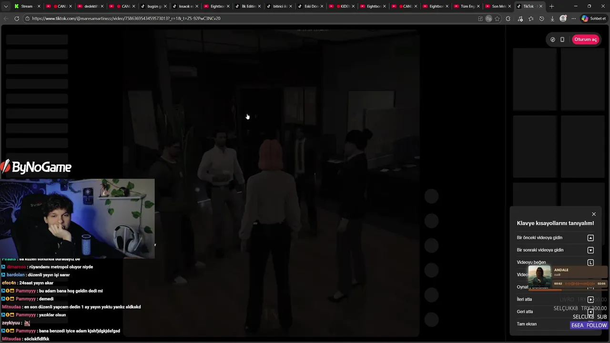
Task: Click the streamer webcam overlay
Action: pos(77,219)
